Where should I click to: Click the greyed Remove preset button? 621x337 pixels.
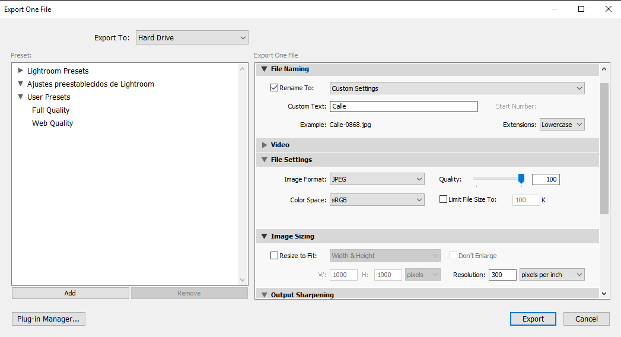coord(189,293)
